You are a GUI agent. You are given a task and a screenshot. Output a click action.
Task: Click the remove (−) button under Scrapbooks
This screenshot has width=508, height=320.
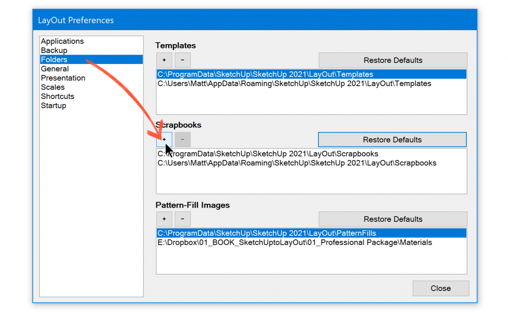pos(182,140)
